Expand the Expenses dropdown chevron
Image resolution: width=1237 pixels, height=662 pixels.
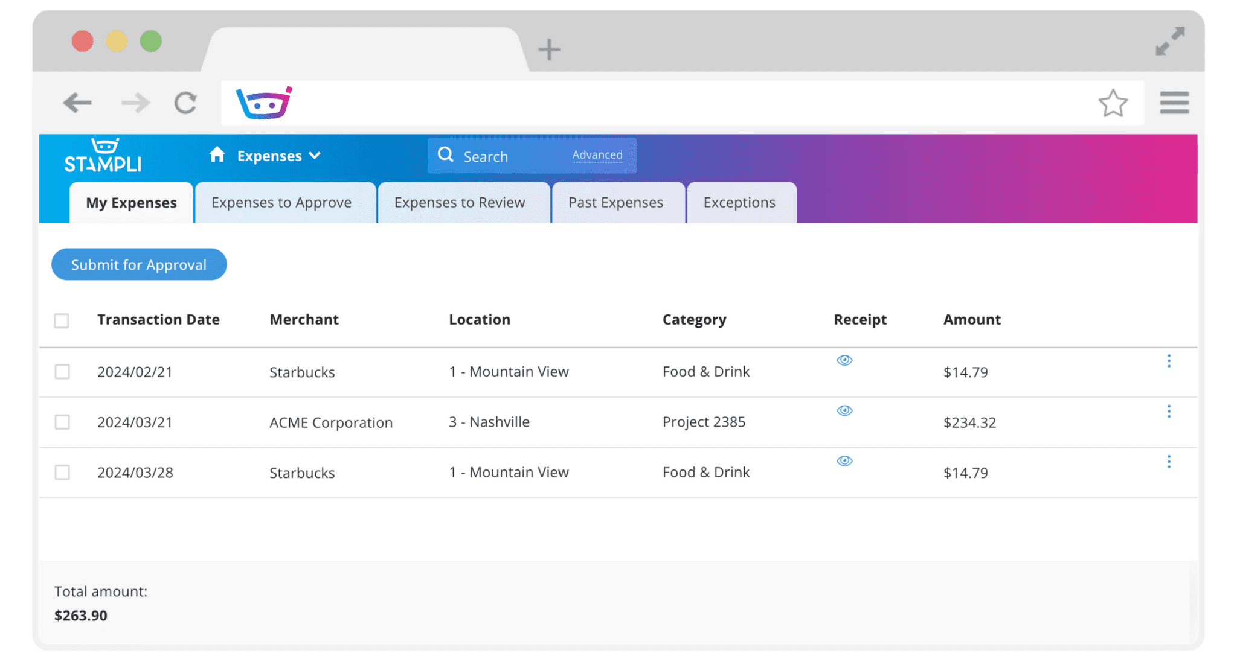[315, 156]
